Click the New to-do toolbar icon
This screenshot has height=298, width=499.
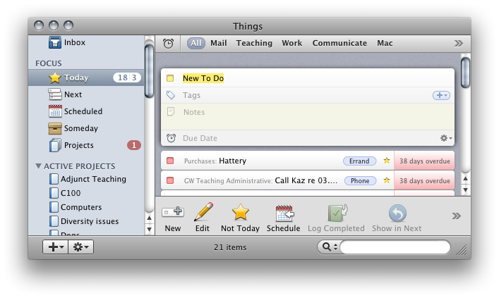172,211
